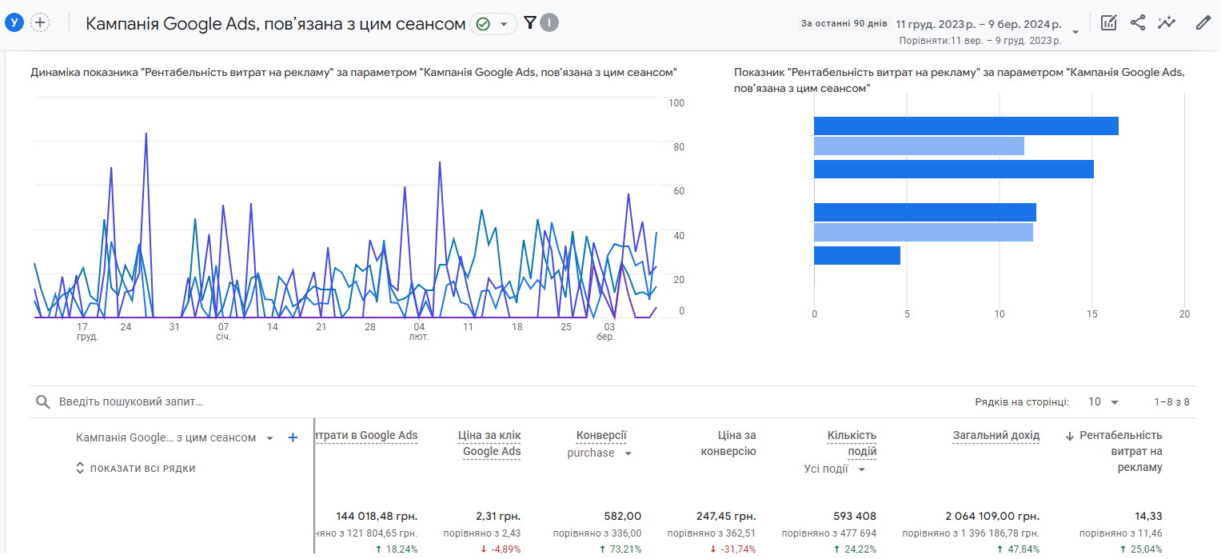Open the customize report chart icon

click(1108, 23)
